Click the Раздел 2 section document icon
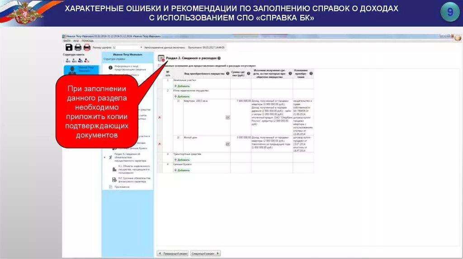The height and width of the screenshot is (259, 463). (161, 58)
